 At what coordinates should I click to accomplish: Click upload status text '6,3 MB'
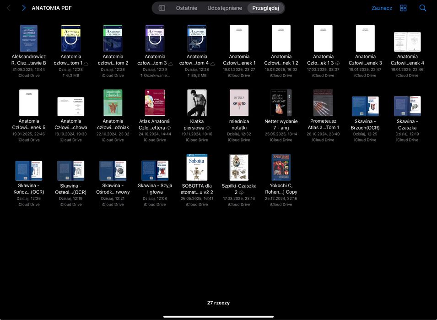[x=71, y=76]
